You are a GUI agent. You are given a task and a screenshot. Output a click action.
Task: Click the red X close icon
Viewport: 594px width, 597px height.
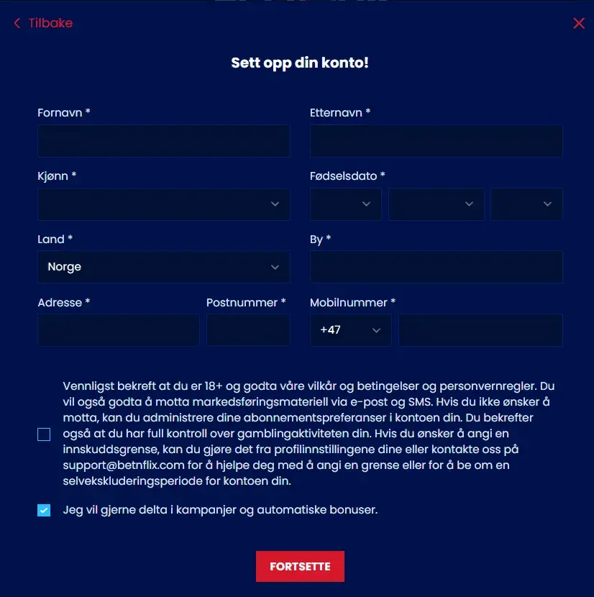(x=579, y=23)
